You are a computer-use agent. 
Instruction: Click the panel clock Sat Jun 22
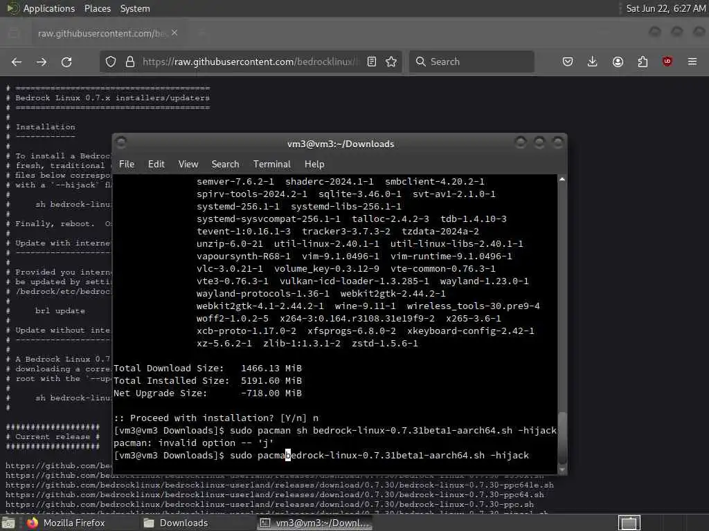point(665,8)
